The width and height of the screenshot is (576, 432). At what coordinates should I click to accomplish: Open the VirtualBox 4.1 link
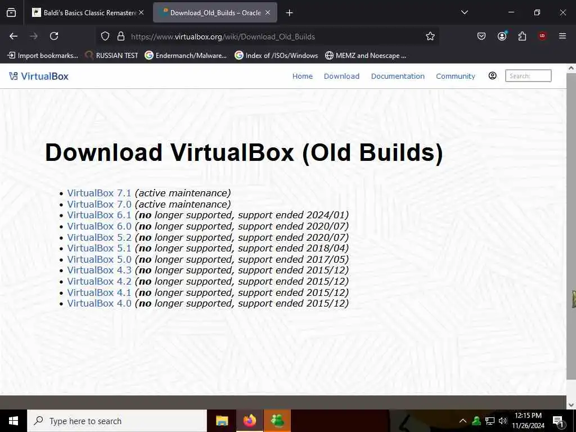99,292
